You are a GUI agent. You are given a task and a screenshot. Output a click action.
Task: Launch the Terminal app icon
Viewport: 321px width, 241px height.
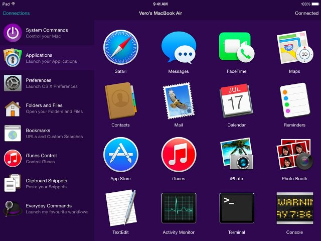point(237,208)
